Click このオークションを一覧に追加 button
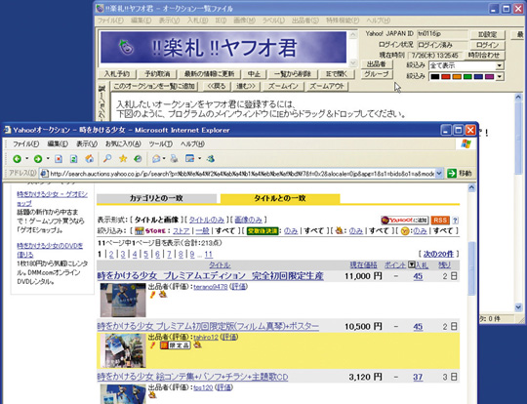Screen dimensions: 527x404 point(154,87)
